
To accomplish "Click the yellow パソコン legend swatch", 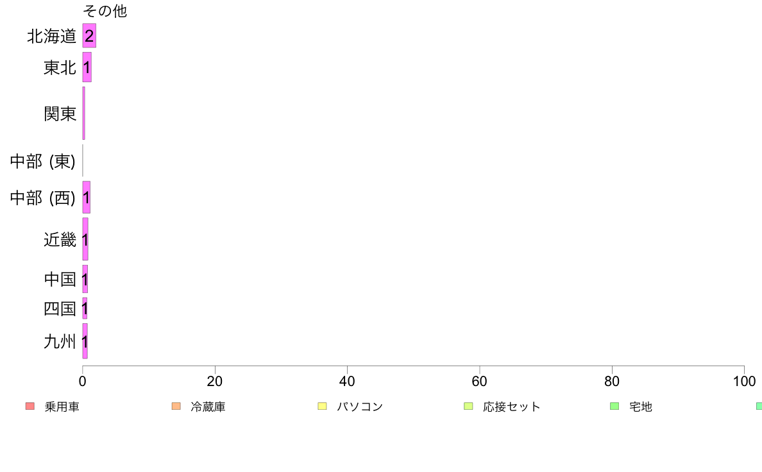I will click(x=322, y=406).
